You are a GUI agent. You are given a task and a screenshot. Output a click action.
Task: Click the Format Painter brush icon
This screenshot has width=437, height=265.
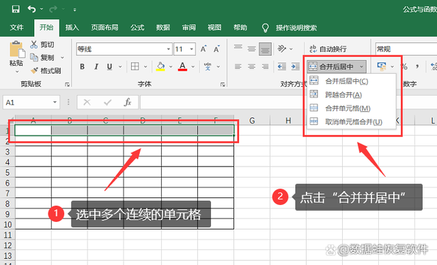click(34, 70)
